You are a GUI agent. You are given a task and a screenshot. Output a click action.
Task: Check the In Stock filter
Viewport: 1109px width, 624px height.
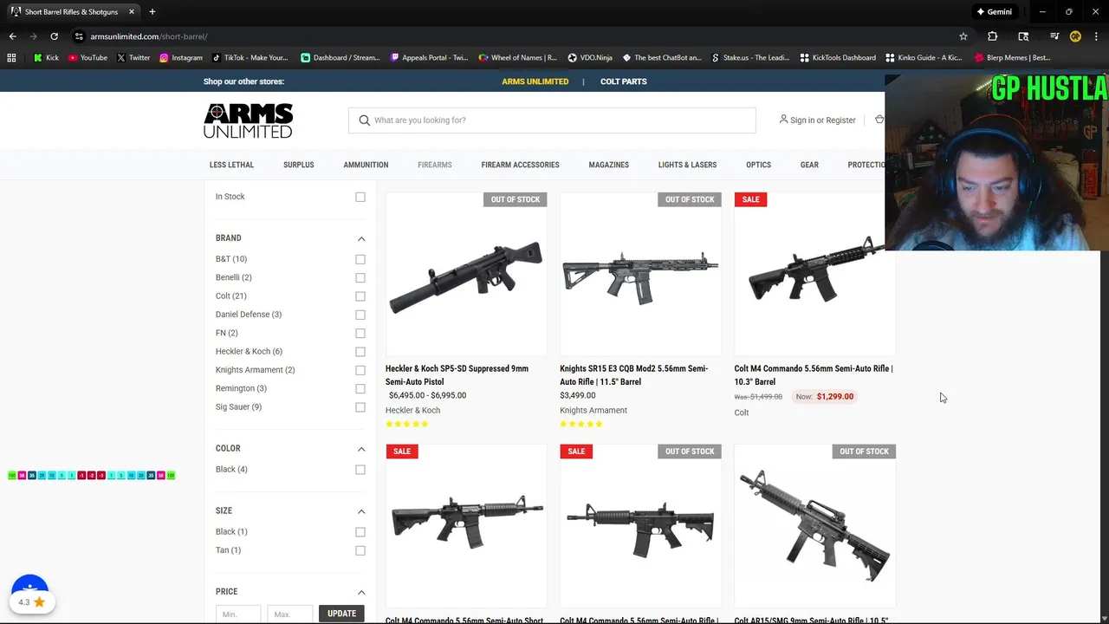(x=360, y=197)
